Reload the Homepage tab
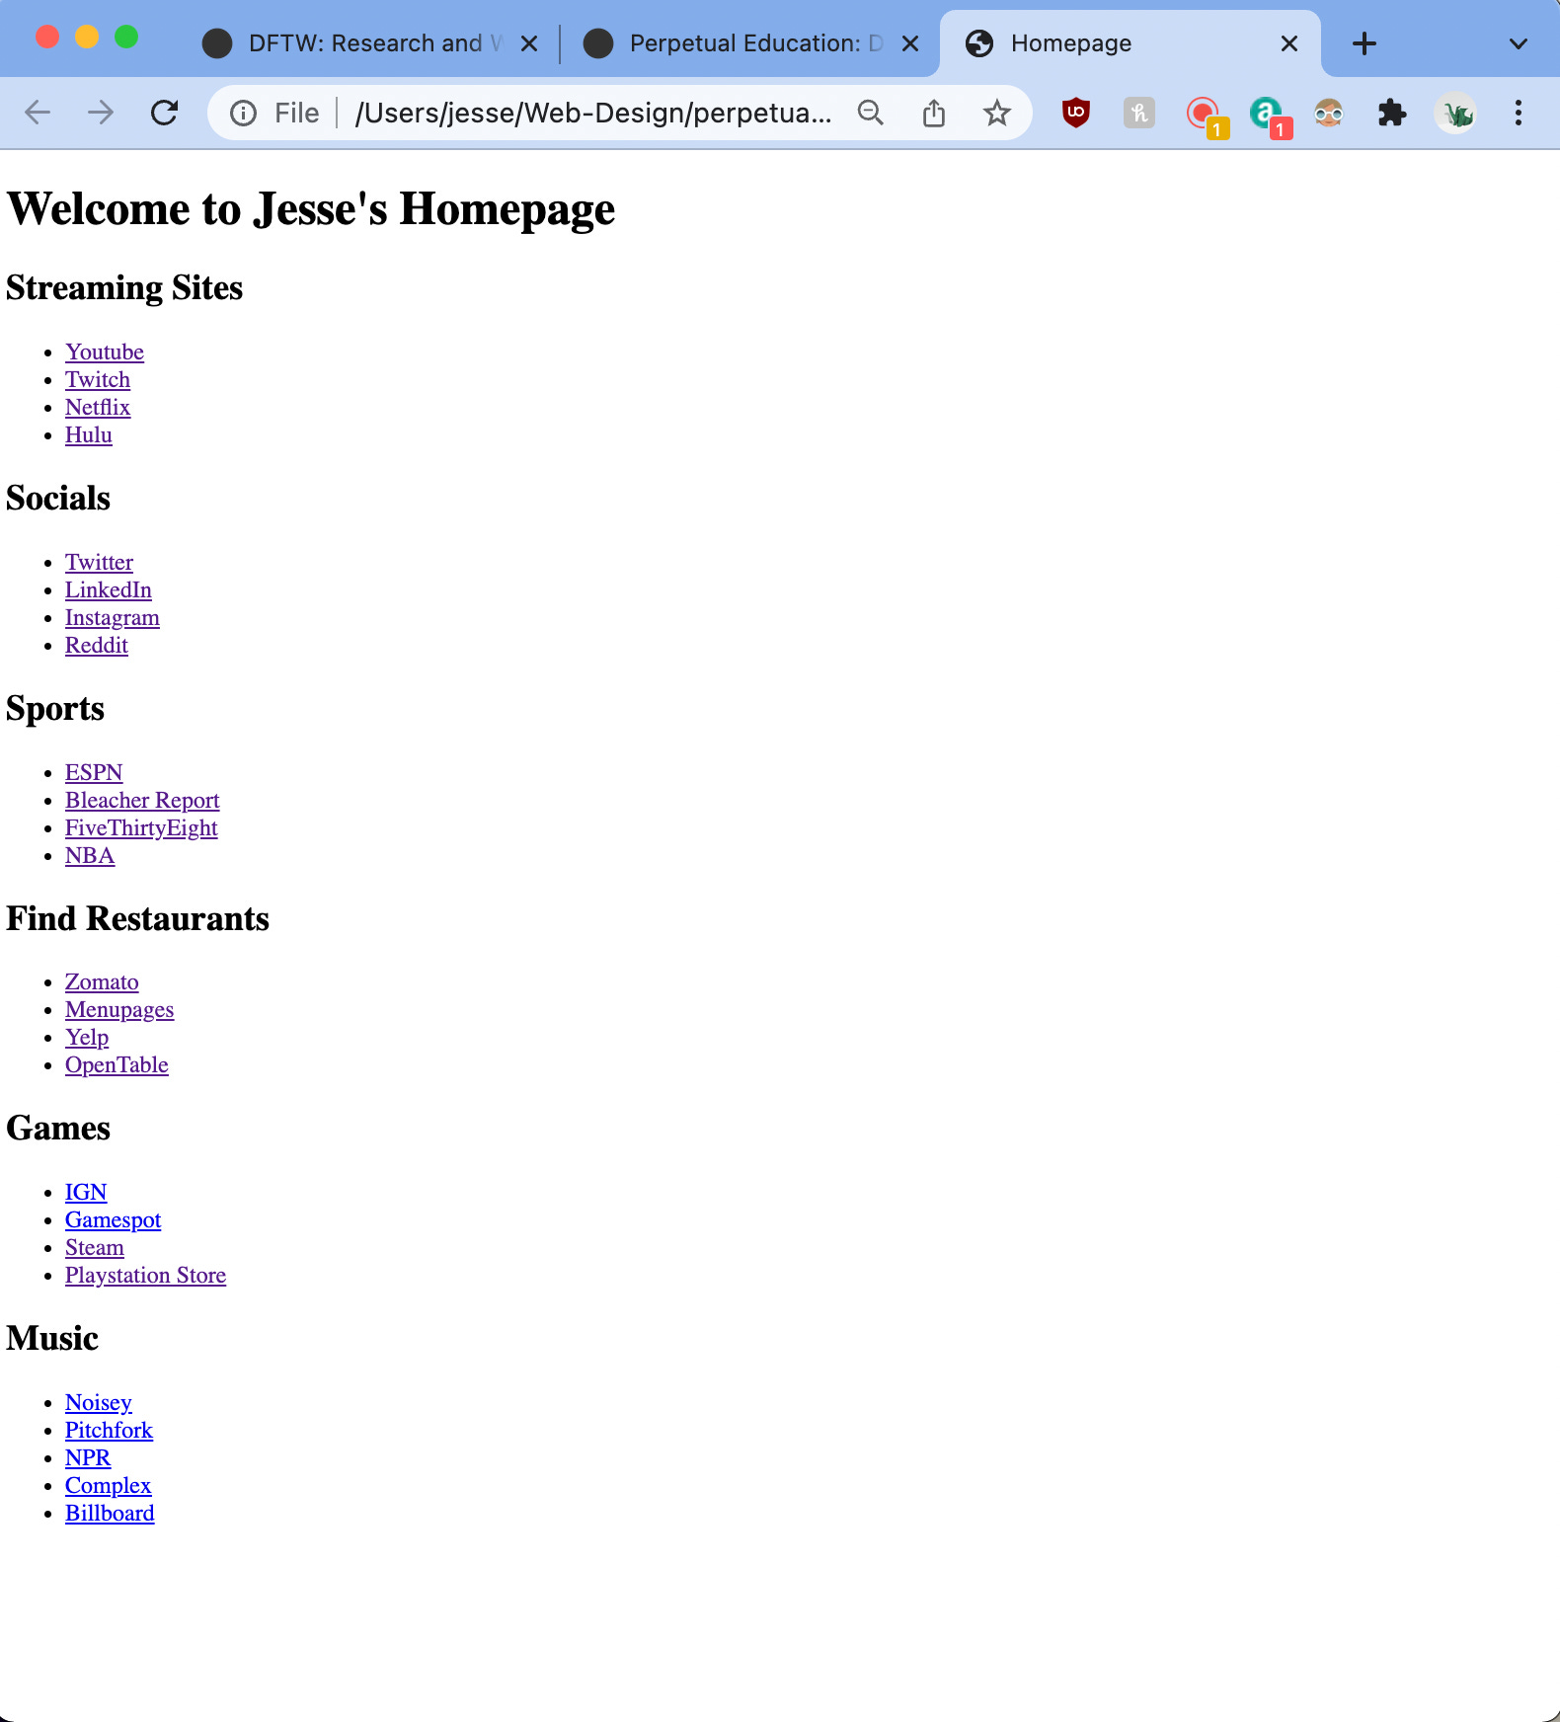The height and width of the screenshot is (1722, 1560). 164,113
